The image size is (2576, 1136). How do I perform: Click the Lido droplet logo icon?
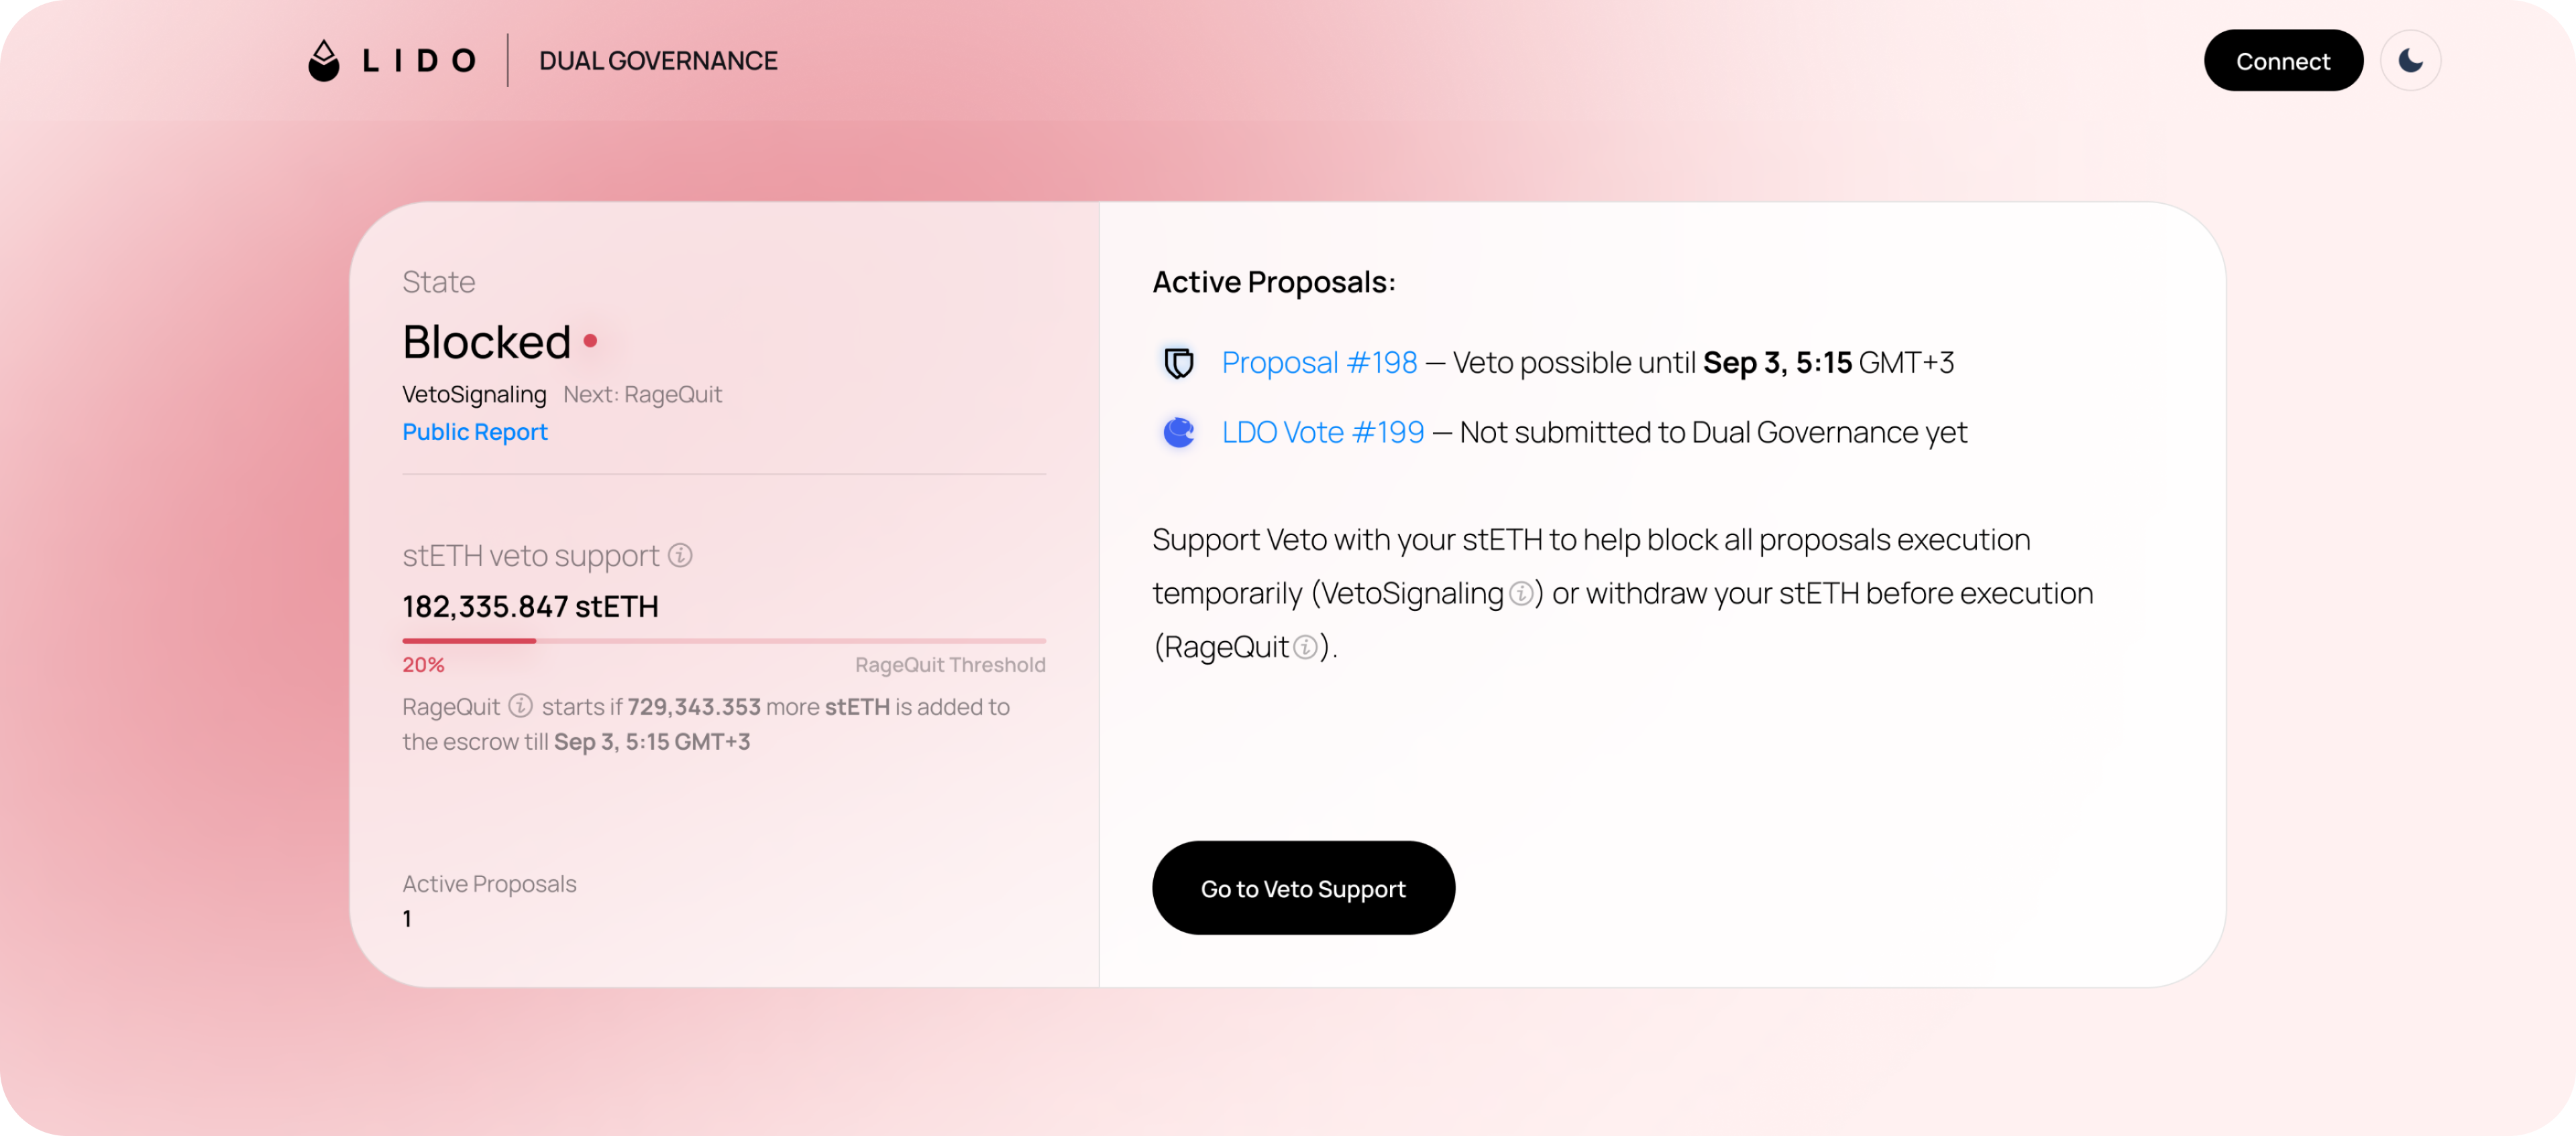pyautogui.click(x=324, y=61)
